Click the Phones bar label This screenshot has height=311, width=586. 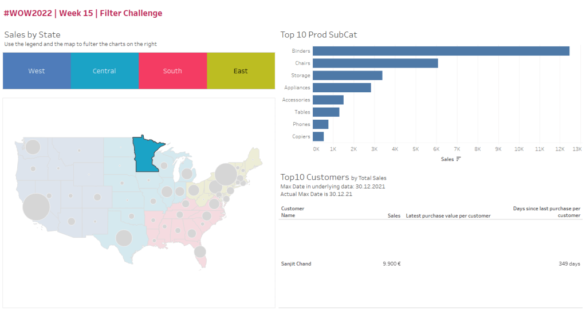(x=301, y=124)
